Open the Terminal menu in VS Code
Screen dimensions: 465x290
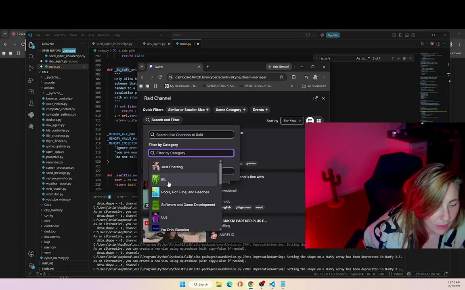click(103, 35)
